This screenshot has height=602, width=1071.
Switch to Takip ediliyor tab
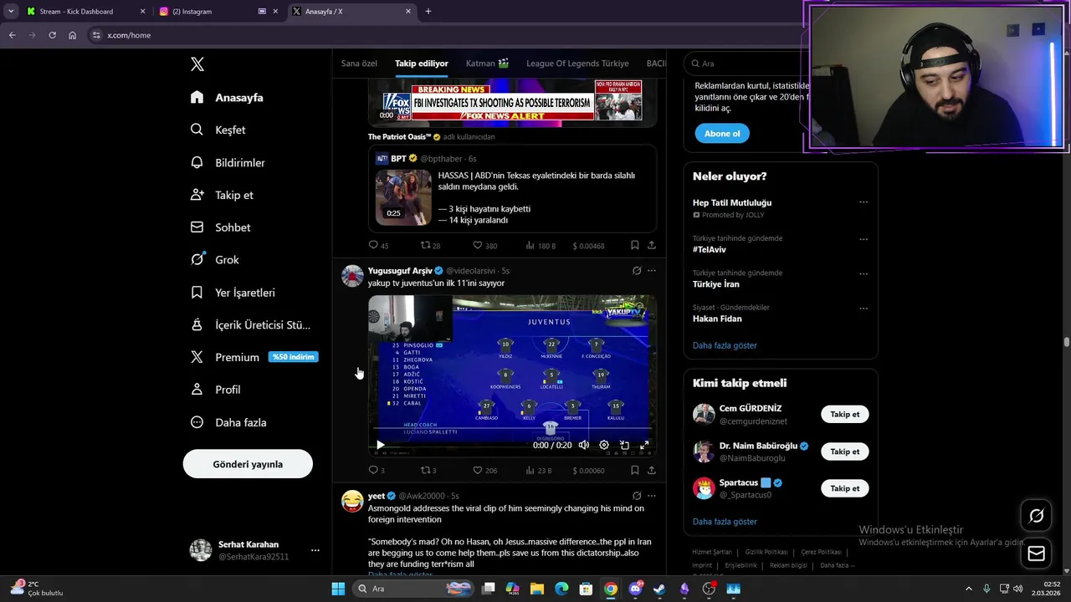pos(422,64)
